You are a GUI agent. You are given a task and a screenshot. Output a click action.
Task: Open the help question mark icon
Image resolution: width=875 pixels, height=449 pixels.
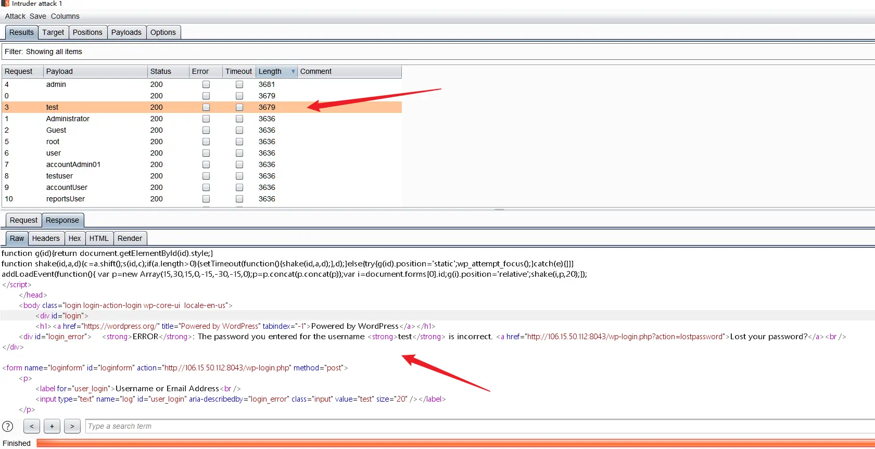coord(8,426)
